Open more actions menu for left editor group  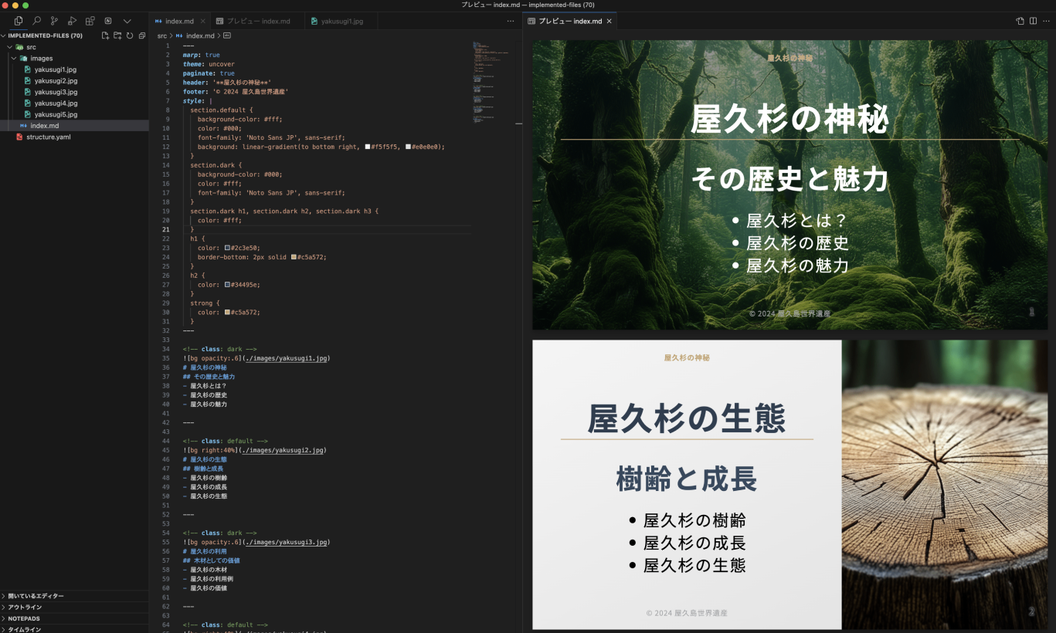[511, 21]
